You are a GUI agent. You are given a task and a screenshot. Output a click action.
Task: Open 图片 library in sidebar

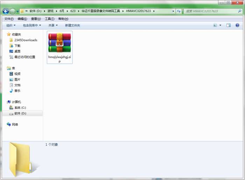click(x=15, y=80)
